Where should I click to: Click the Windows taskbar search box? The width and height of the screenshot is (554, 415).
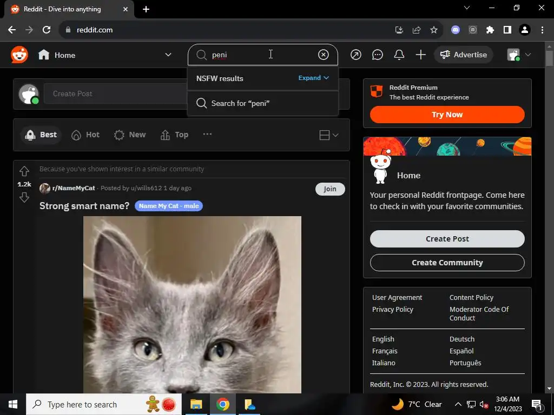click(104, 404)
